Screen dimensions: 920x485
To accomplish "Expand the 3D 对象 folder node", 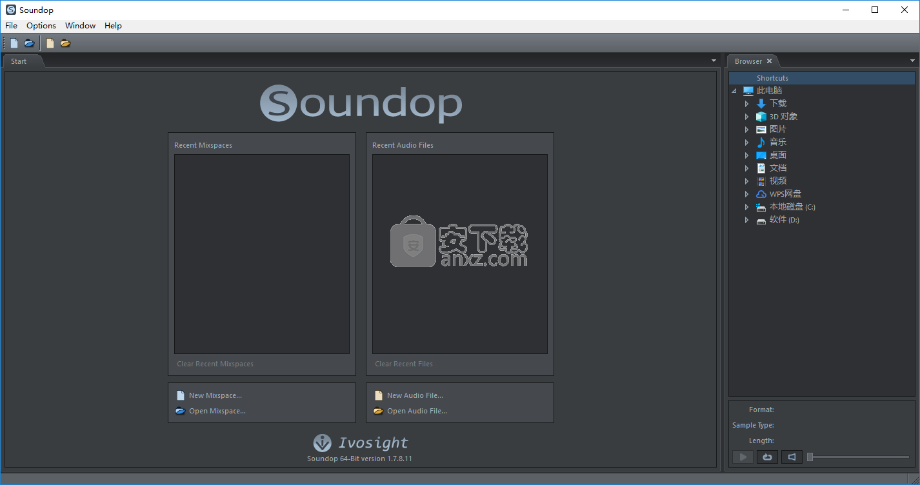I will click(x=746, y=117).
